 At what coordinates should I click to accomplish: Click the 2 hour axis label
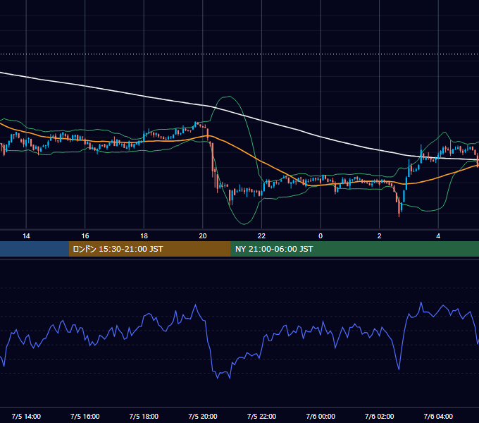coord(380,236)
